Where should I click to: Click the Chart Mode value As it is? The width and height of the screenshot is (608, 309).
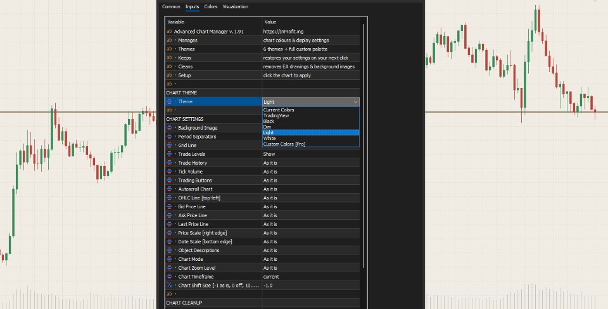pos(310,259)
